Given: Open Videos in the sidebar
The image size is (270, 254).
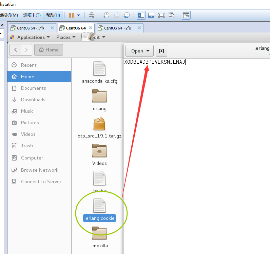Looking at the screenshot, I should click(39, 134).
